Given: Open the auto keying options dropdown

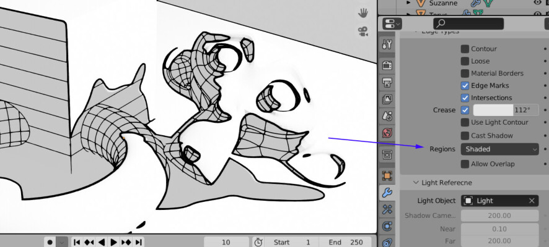Looking at the screenshot, I should 62,242.
